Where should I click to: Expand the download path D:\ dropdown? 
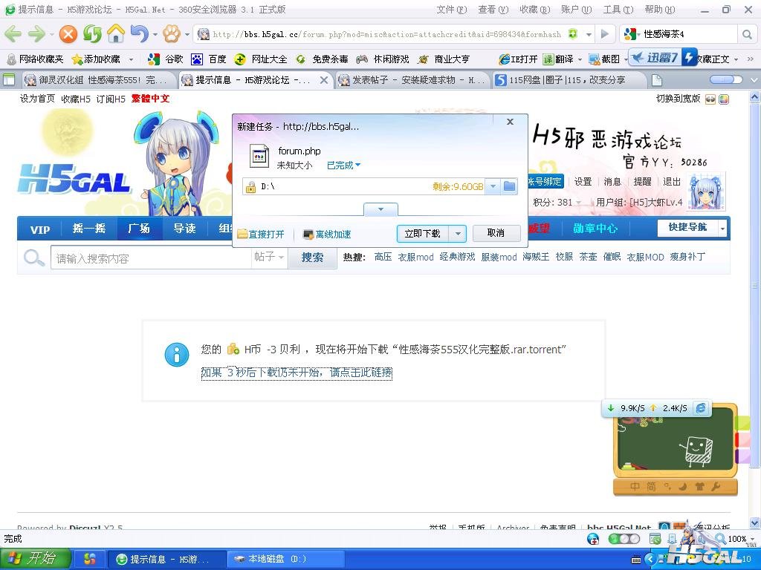493,187
